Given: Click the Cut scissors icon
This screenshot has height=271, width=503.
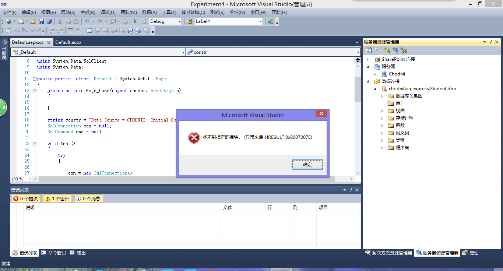Looking at the screenshot, I should tap(60, 21).
